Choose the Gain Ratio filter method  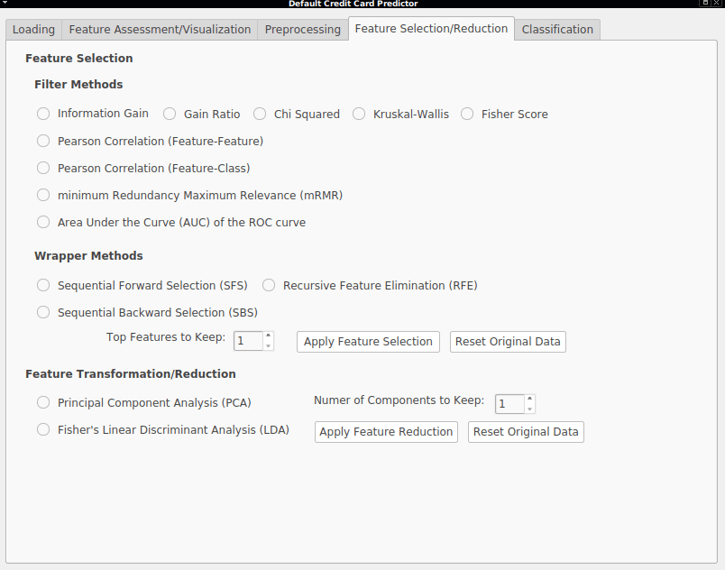click(x=202, y=115)
